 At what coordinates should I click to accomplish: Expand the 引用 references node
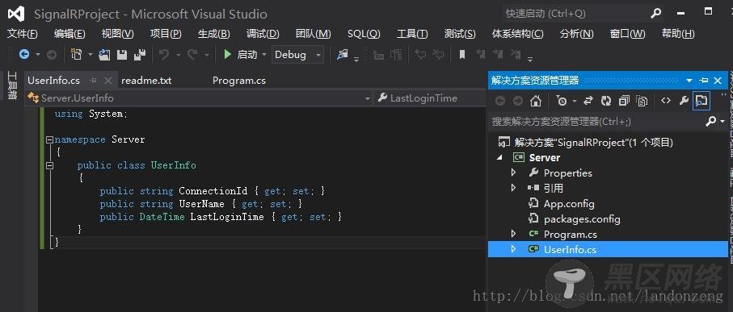(x=513, y=188)
